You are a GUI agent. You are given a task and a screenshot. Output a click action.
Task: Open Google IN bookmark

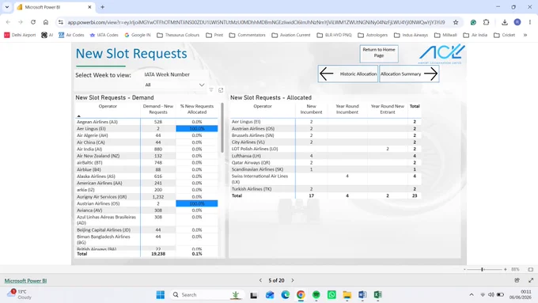[138, 35]
